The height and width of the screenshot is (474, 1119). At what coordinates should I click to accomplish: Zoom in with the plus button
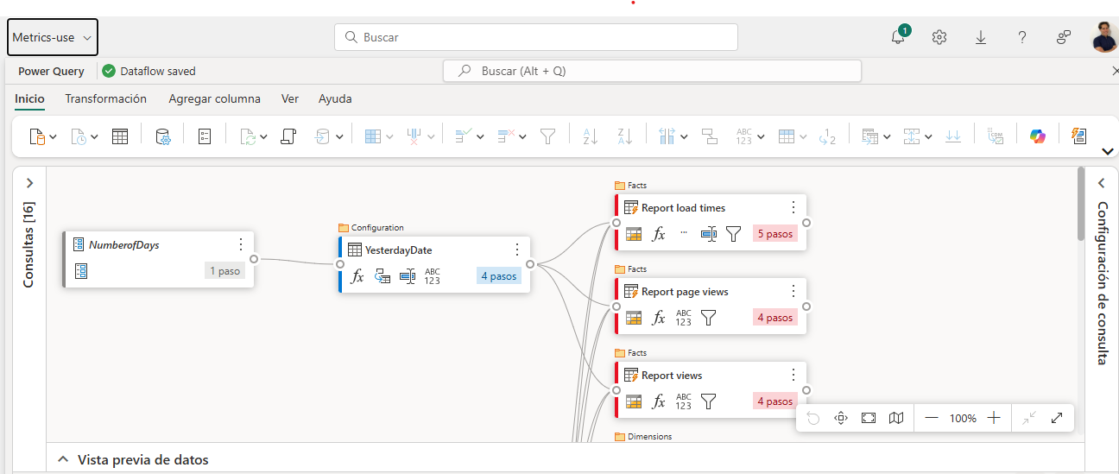pos(994,418)
